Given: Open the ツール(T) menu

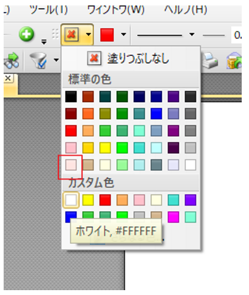Looking at the screenshot, I should tap(49, 10).
